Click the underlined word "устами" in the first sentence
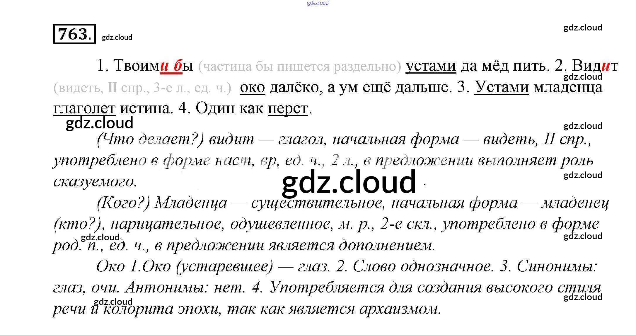The height and width of the screenshot is (335, 636). coord(431,66)
